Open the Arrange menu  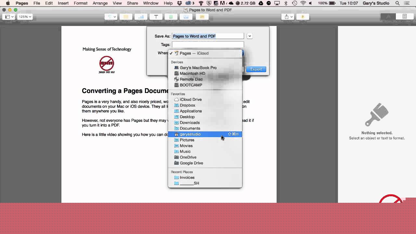tap(100, 3)
